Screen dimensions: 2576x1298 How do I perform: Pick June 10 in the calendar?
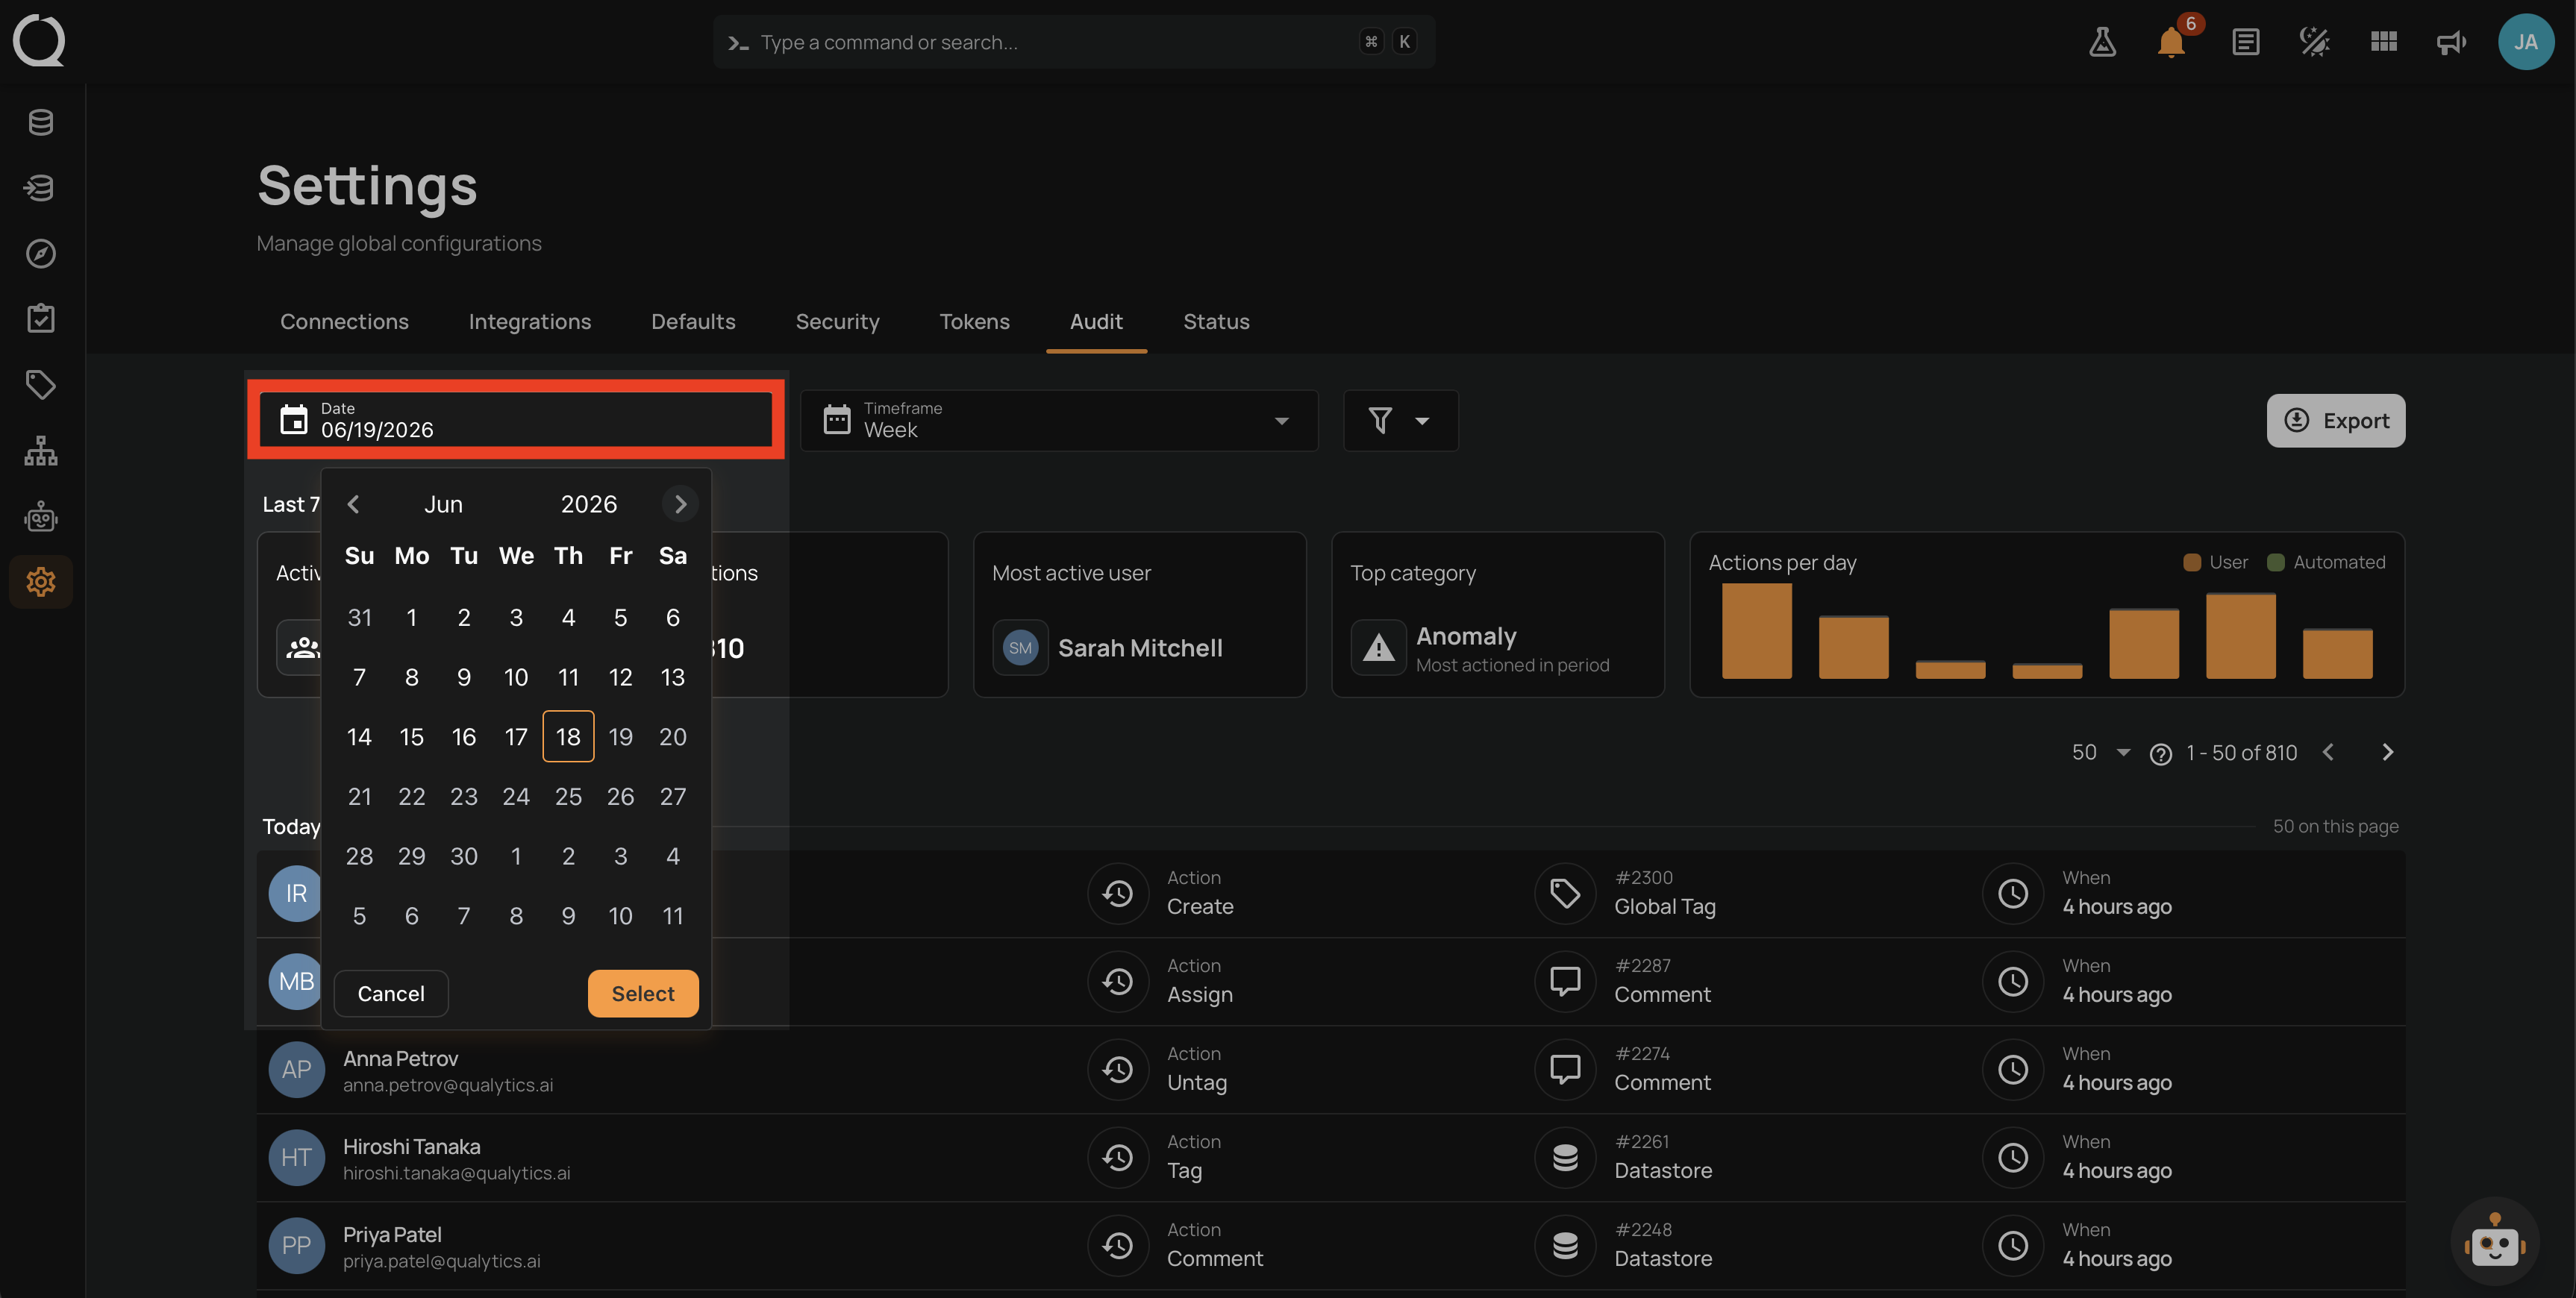click(516, 678)
